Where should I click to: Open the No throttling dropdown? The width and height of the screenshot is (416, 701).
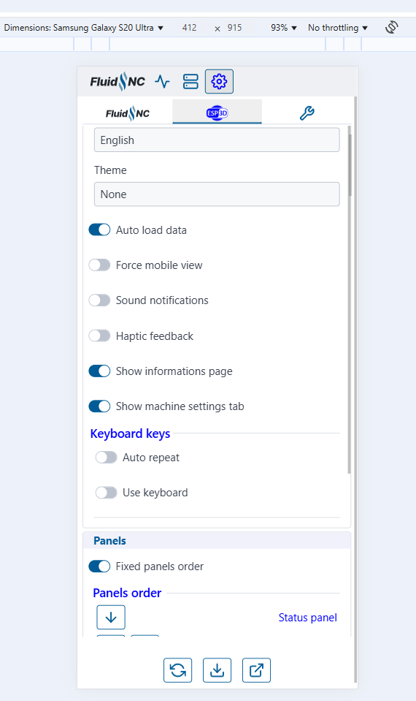pyautogui.click(x=338, y=28)
